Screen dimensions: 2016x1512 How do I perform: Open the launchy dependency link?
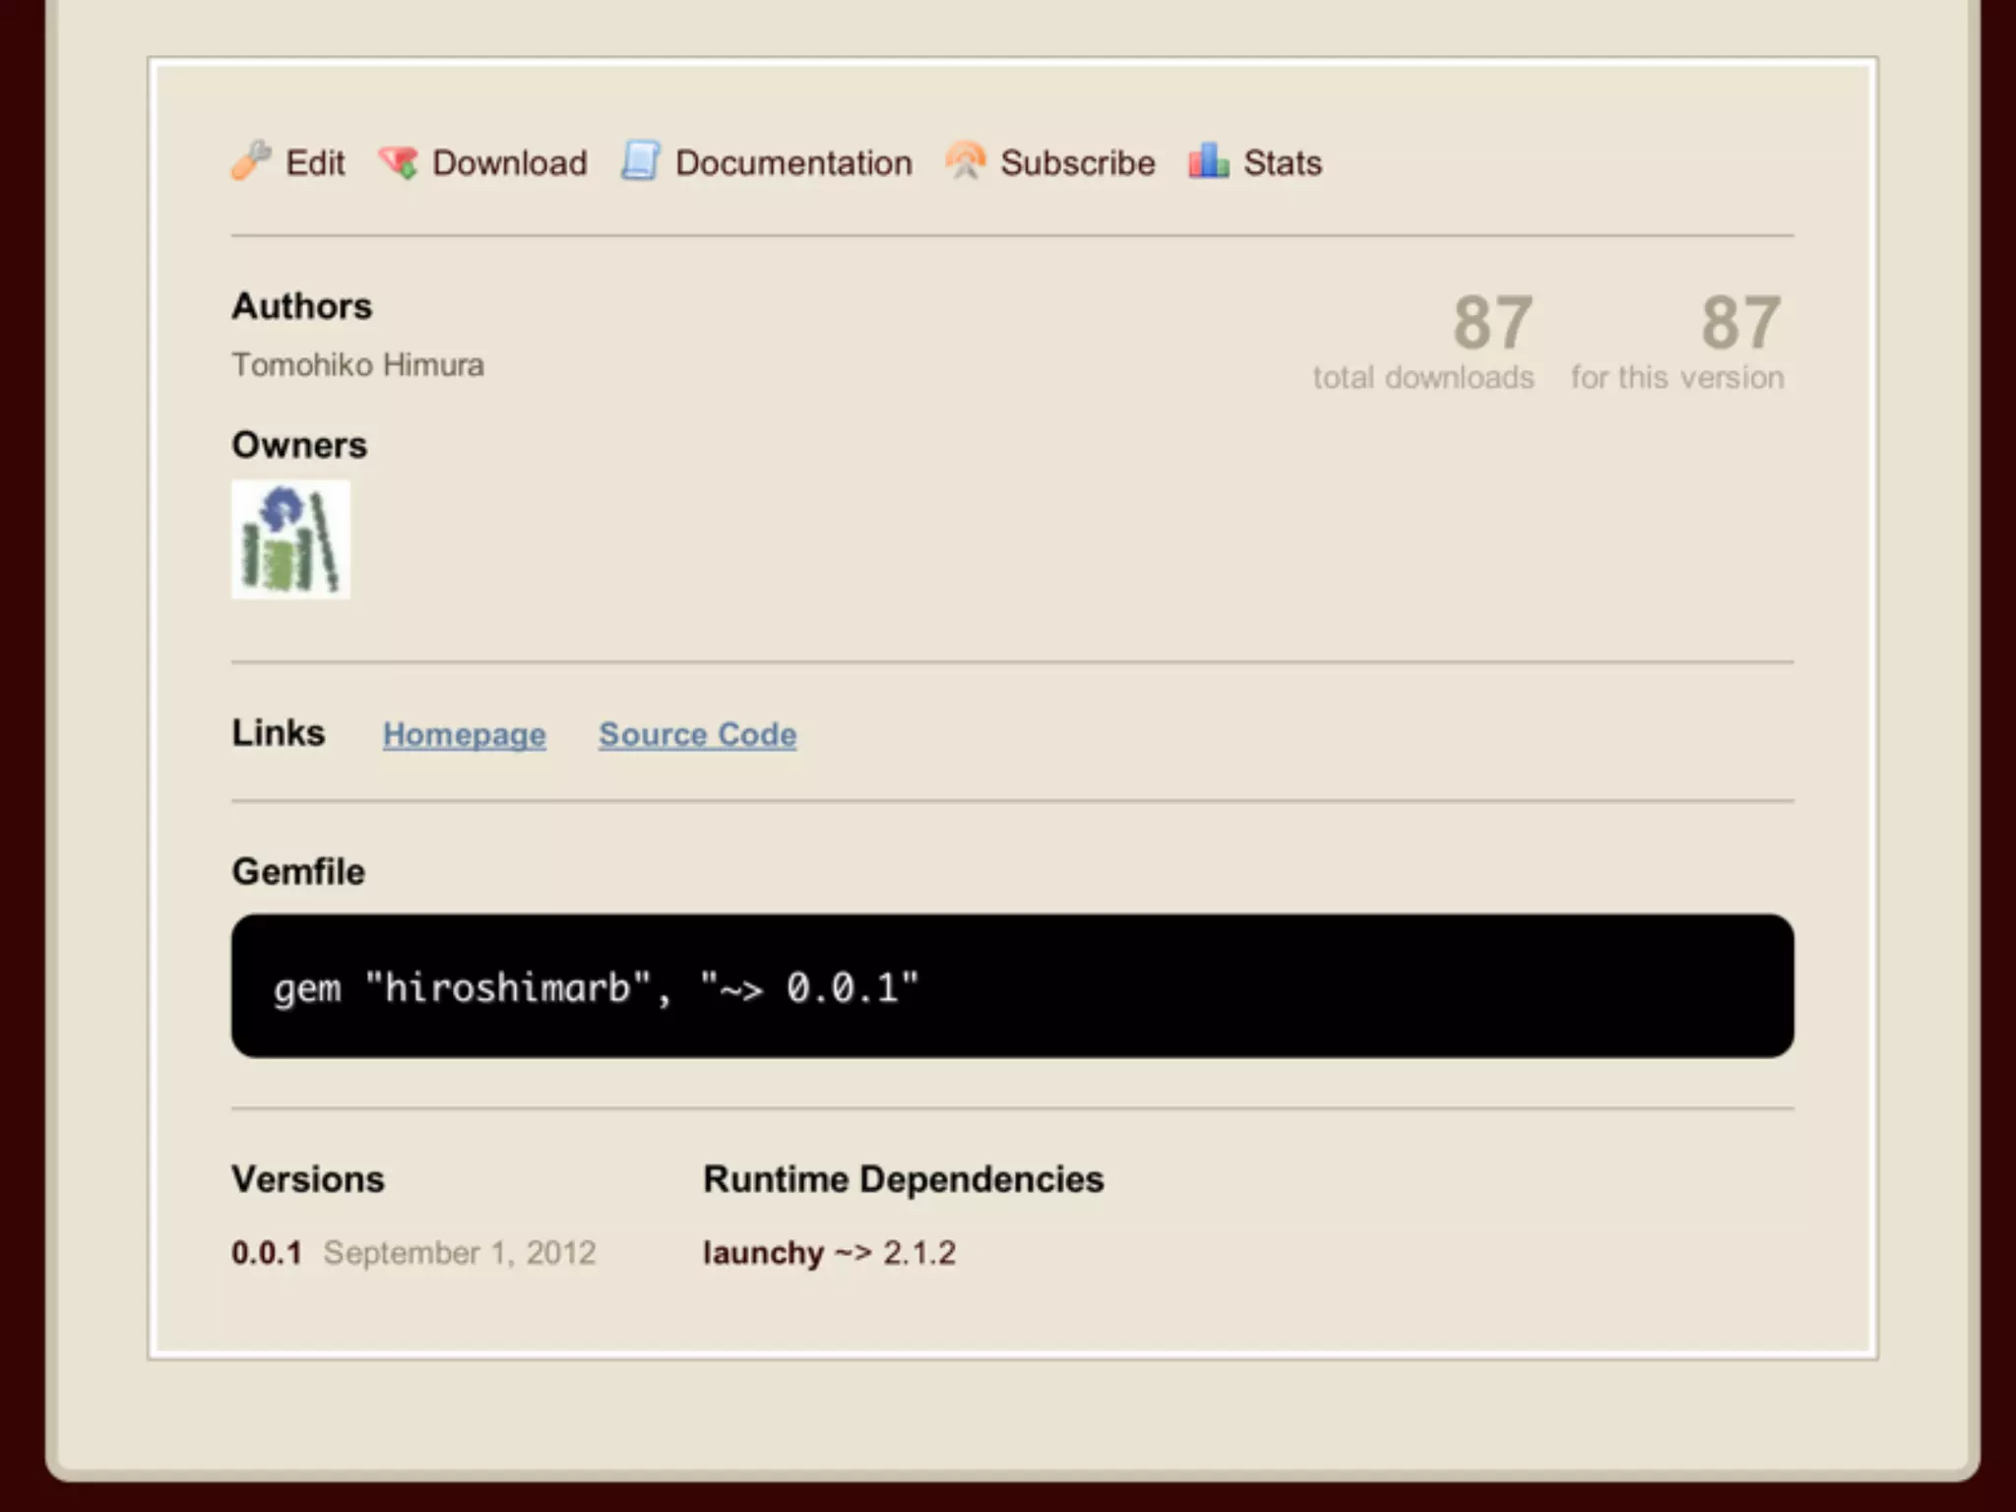(x=763, y=1253)
